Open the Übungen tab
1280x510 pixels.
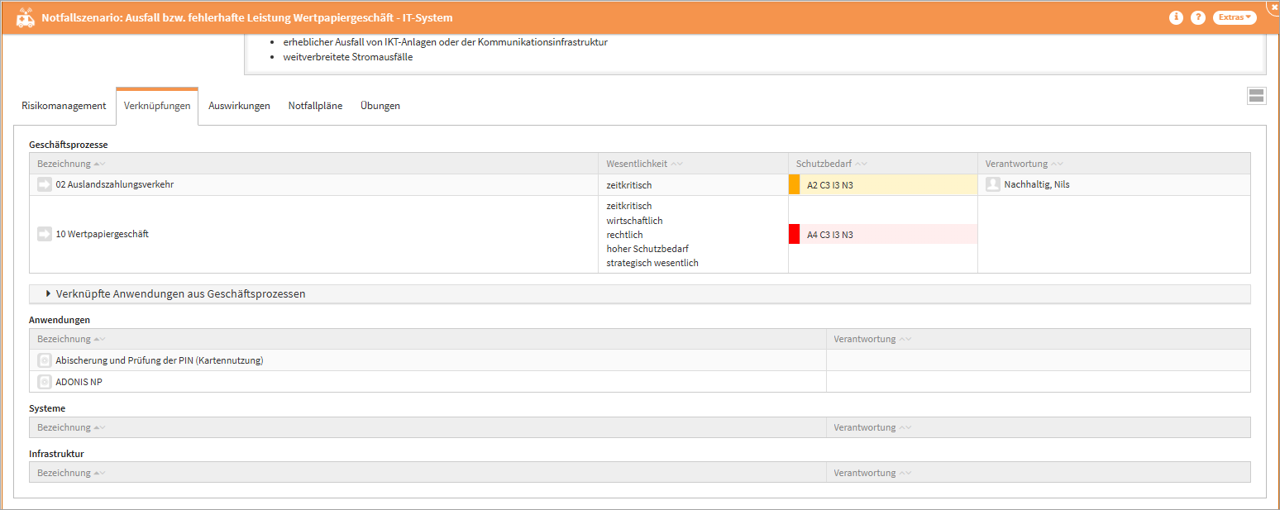380,106
